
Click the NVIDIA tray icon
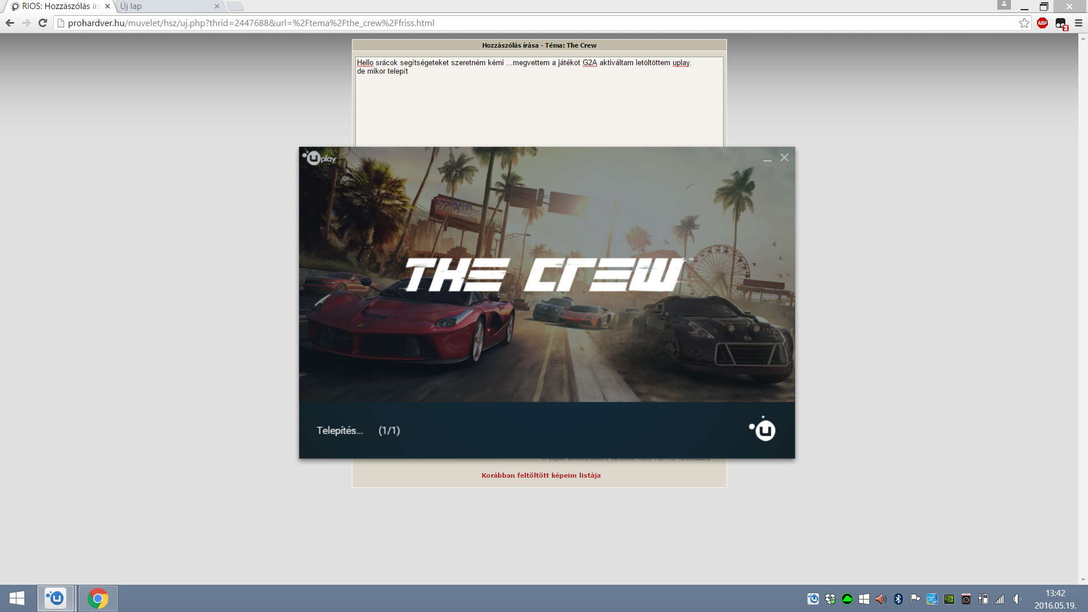click(949, 599)
